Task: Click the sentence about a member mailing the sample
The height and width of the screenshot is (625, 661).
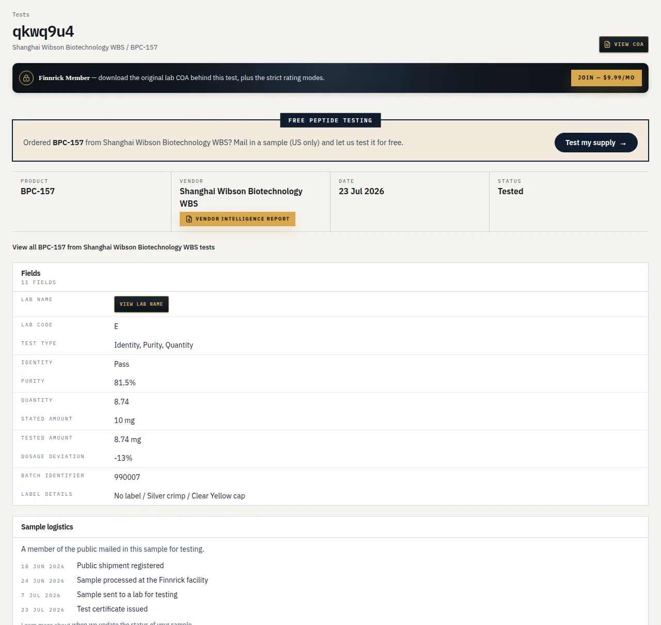Action: pyautogui.click(x=113, y=549)
